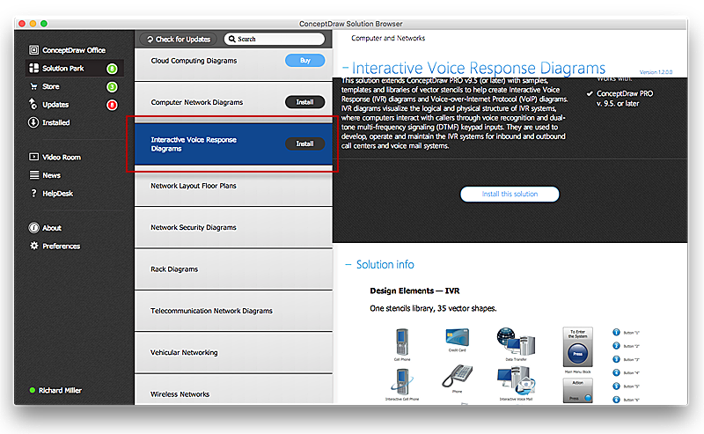Collapse the Solution info section

click(x=348, y=265)
